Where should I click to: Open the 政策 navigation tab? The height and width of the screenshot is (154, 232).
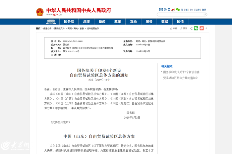[x=118, y=22]
